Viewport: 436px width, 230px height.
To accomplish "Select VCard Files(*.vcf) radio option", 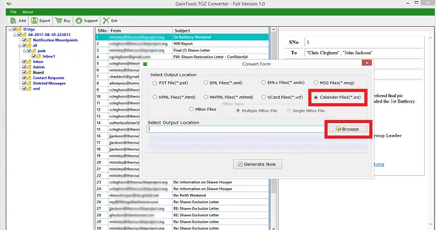I will click(x=263, y=97).
